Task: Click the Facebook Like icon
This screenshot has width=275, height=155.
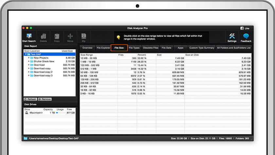Action: (x=242, y=28)
